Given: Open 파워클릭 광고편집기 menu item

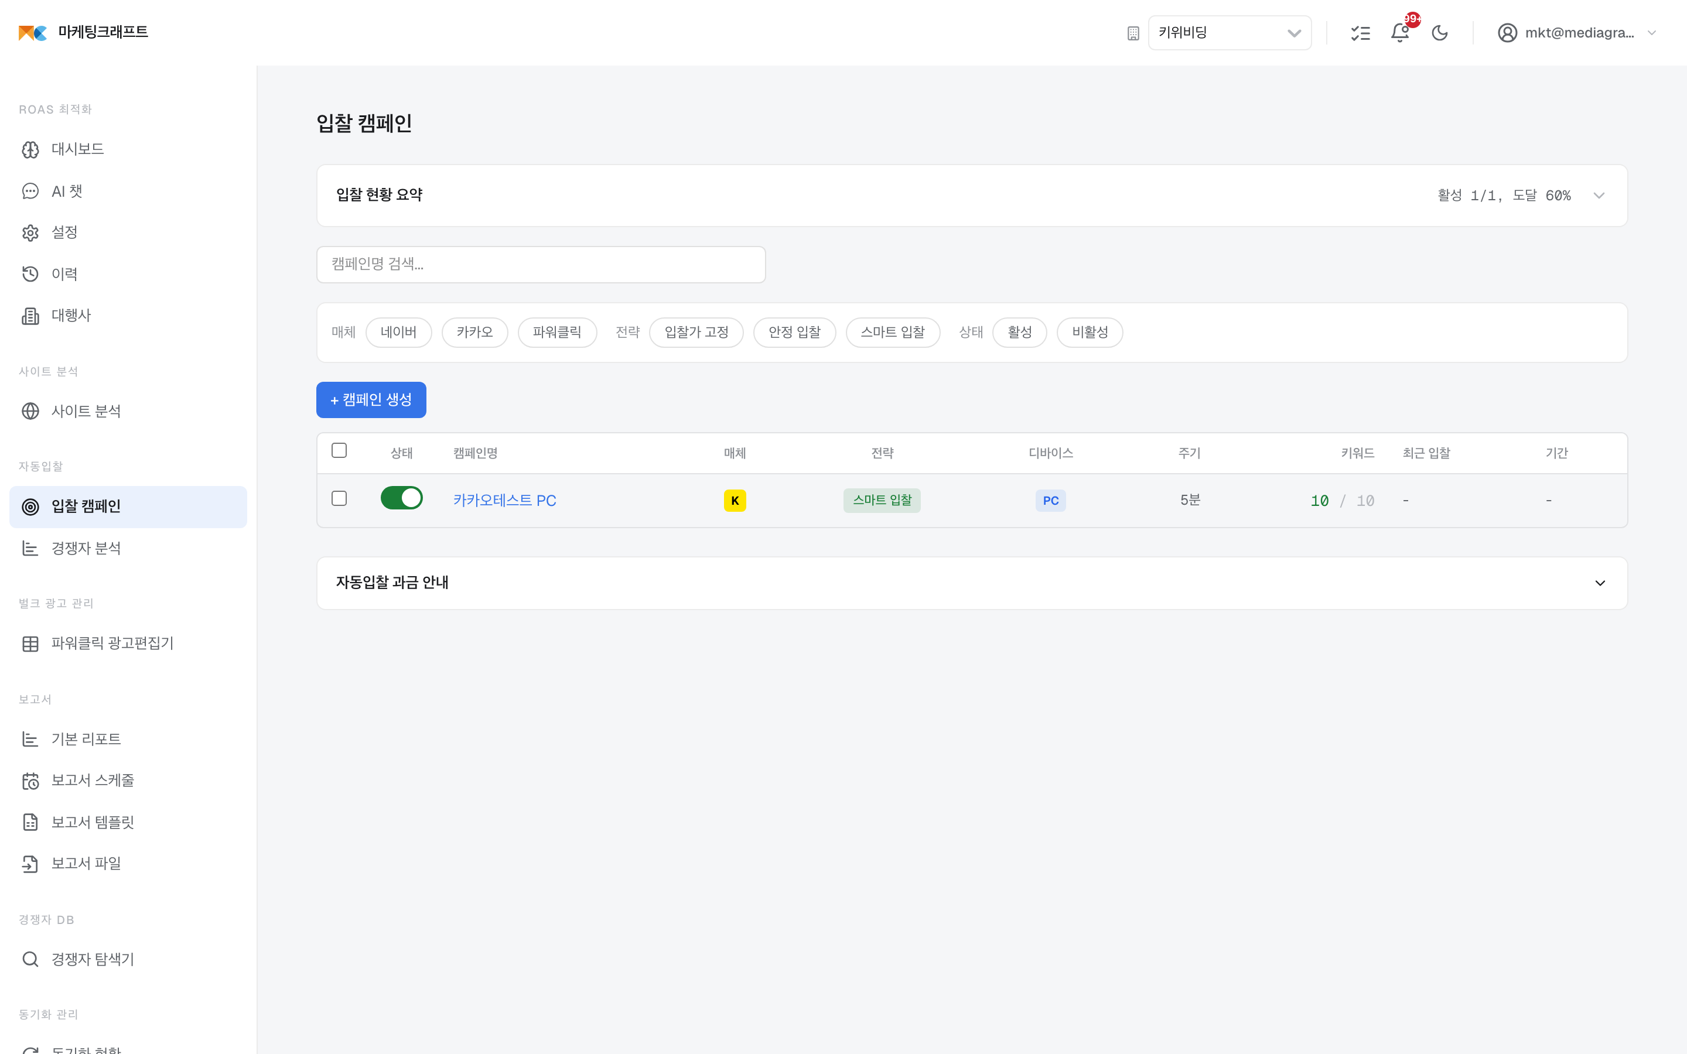Looking at the screenshot, I should point(128,644).
